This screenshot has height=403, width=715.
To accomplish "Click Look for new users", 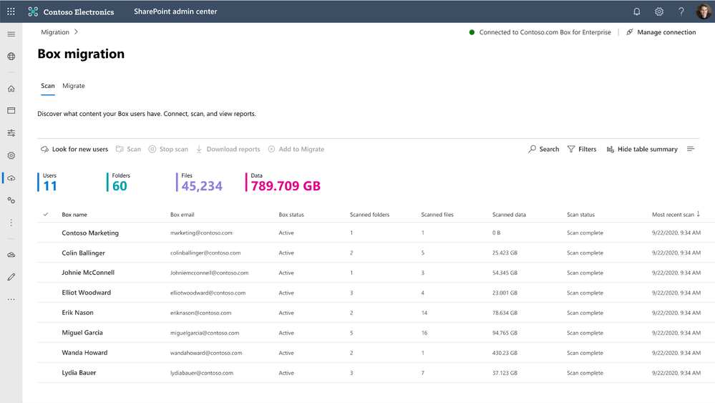I will point(74,149).
